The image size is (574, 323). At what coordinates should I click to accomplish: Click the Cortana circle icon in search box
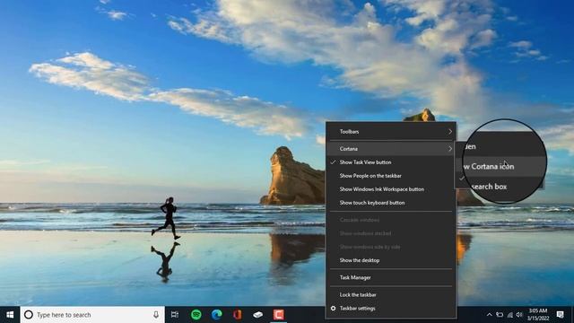[28, 315]
